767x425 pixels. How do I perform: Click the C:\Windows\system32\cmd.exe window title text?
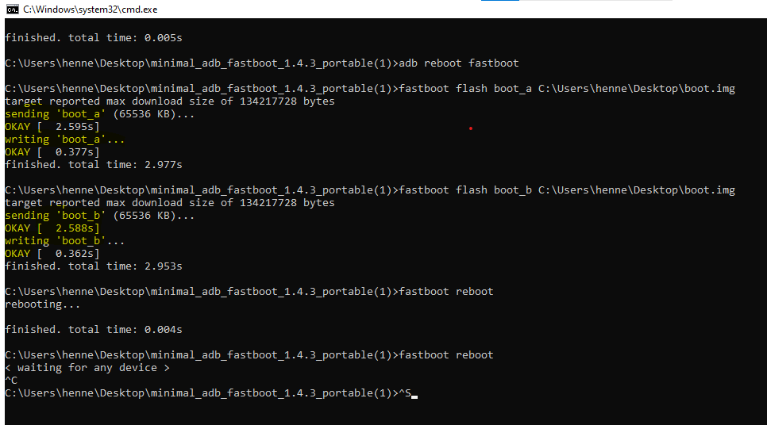90,10
